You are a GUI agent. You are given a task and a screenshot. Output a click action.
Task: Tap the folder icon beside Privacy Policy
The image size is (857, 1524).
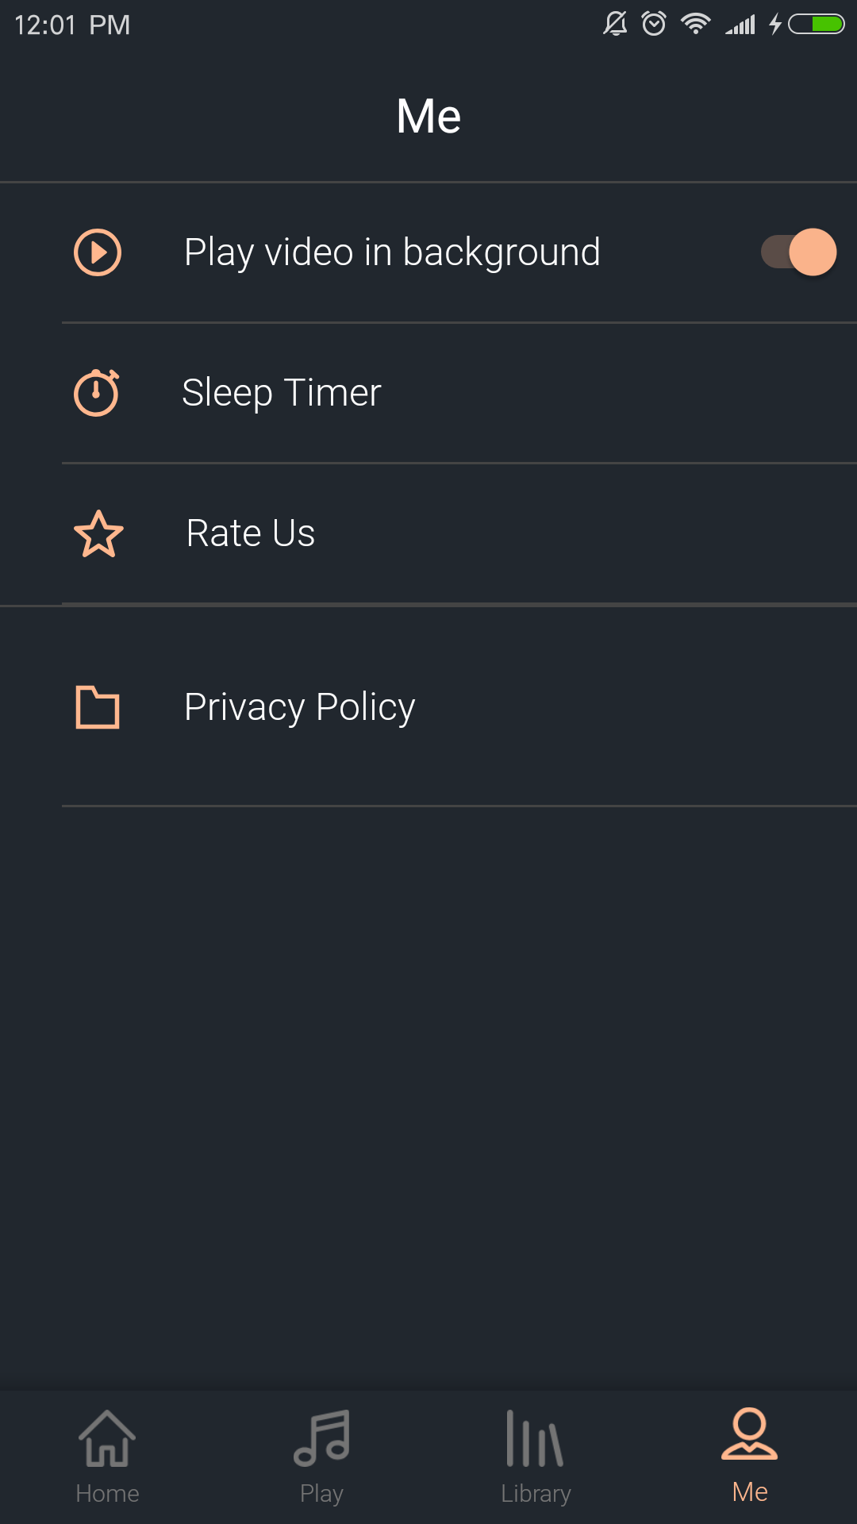click(x=98, y=706)
